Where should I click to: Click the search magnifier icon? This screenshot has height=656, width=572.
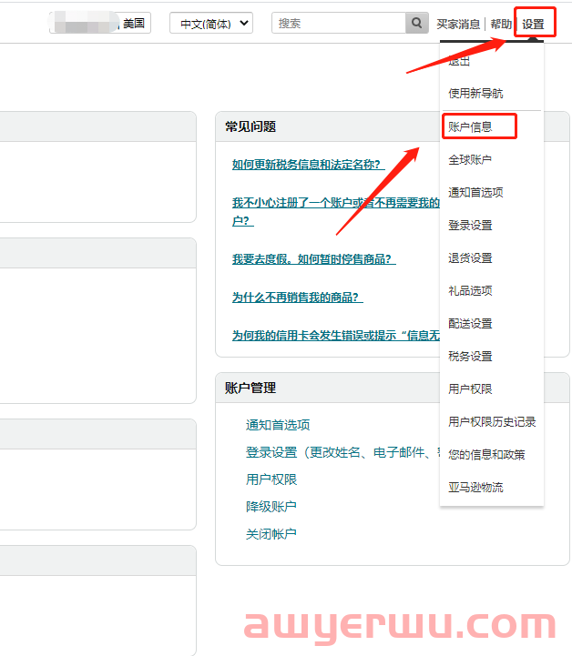[416, 24]
